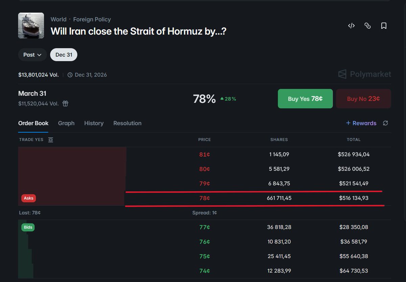Click the TRADE YES header label

point(31,140)
